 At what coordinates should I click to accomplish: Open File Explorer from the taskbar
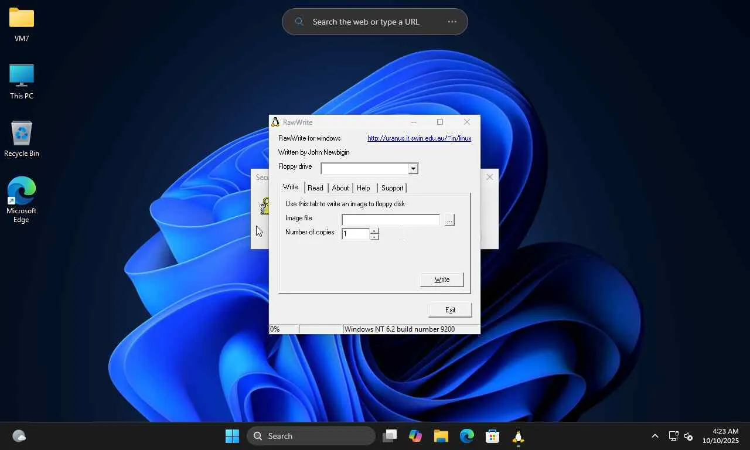(x=441, y=436)
